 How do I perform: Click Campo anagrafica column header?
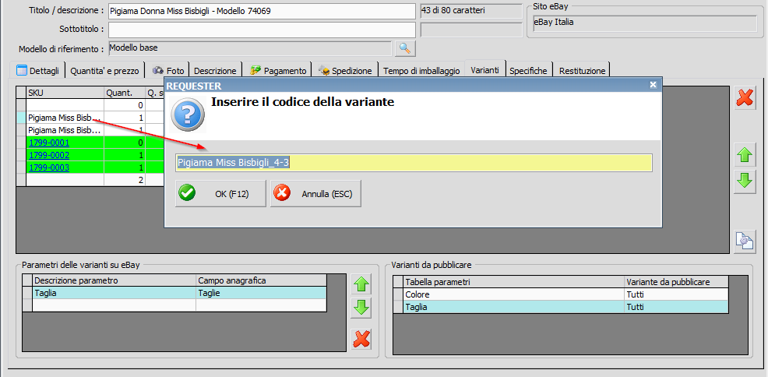coord(261,280)
